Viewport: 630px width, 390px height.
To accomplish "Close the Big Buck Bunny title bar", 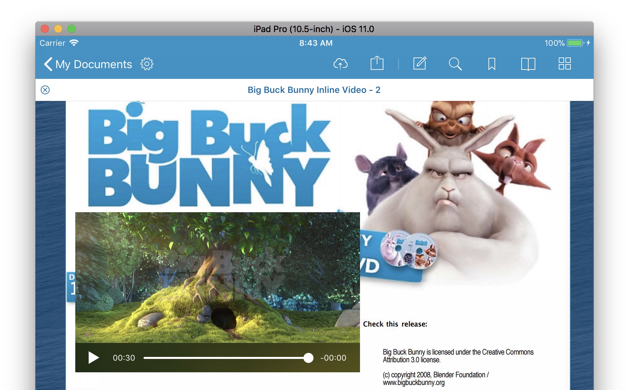I will [45, 90].
